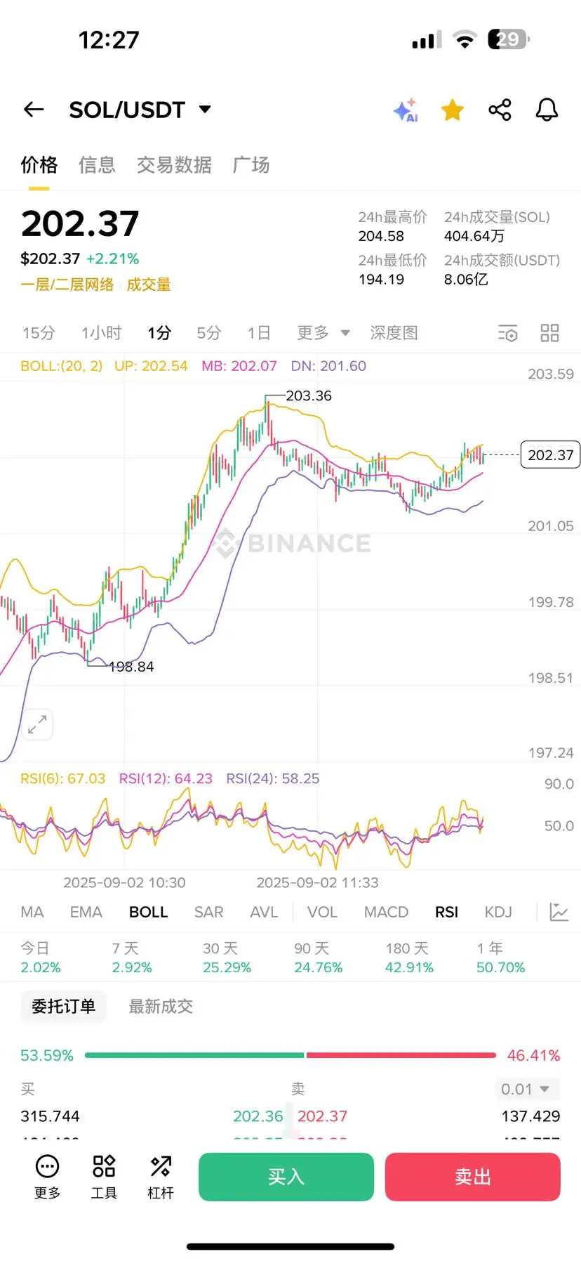The height and width of the screenshot is (1261, 581).
Task: Select the 1日 timeframe
Action: (259, 333)
